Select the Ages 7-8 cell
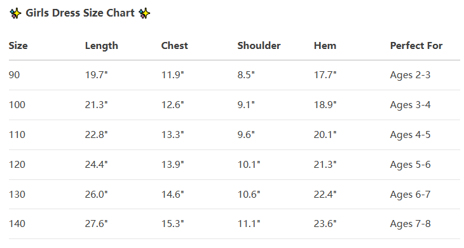The height and width of the screenshot is (248, 464). point(410,224)
